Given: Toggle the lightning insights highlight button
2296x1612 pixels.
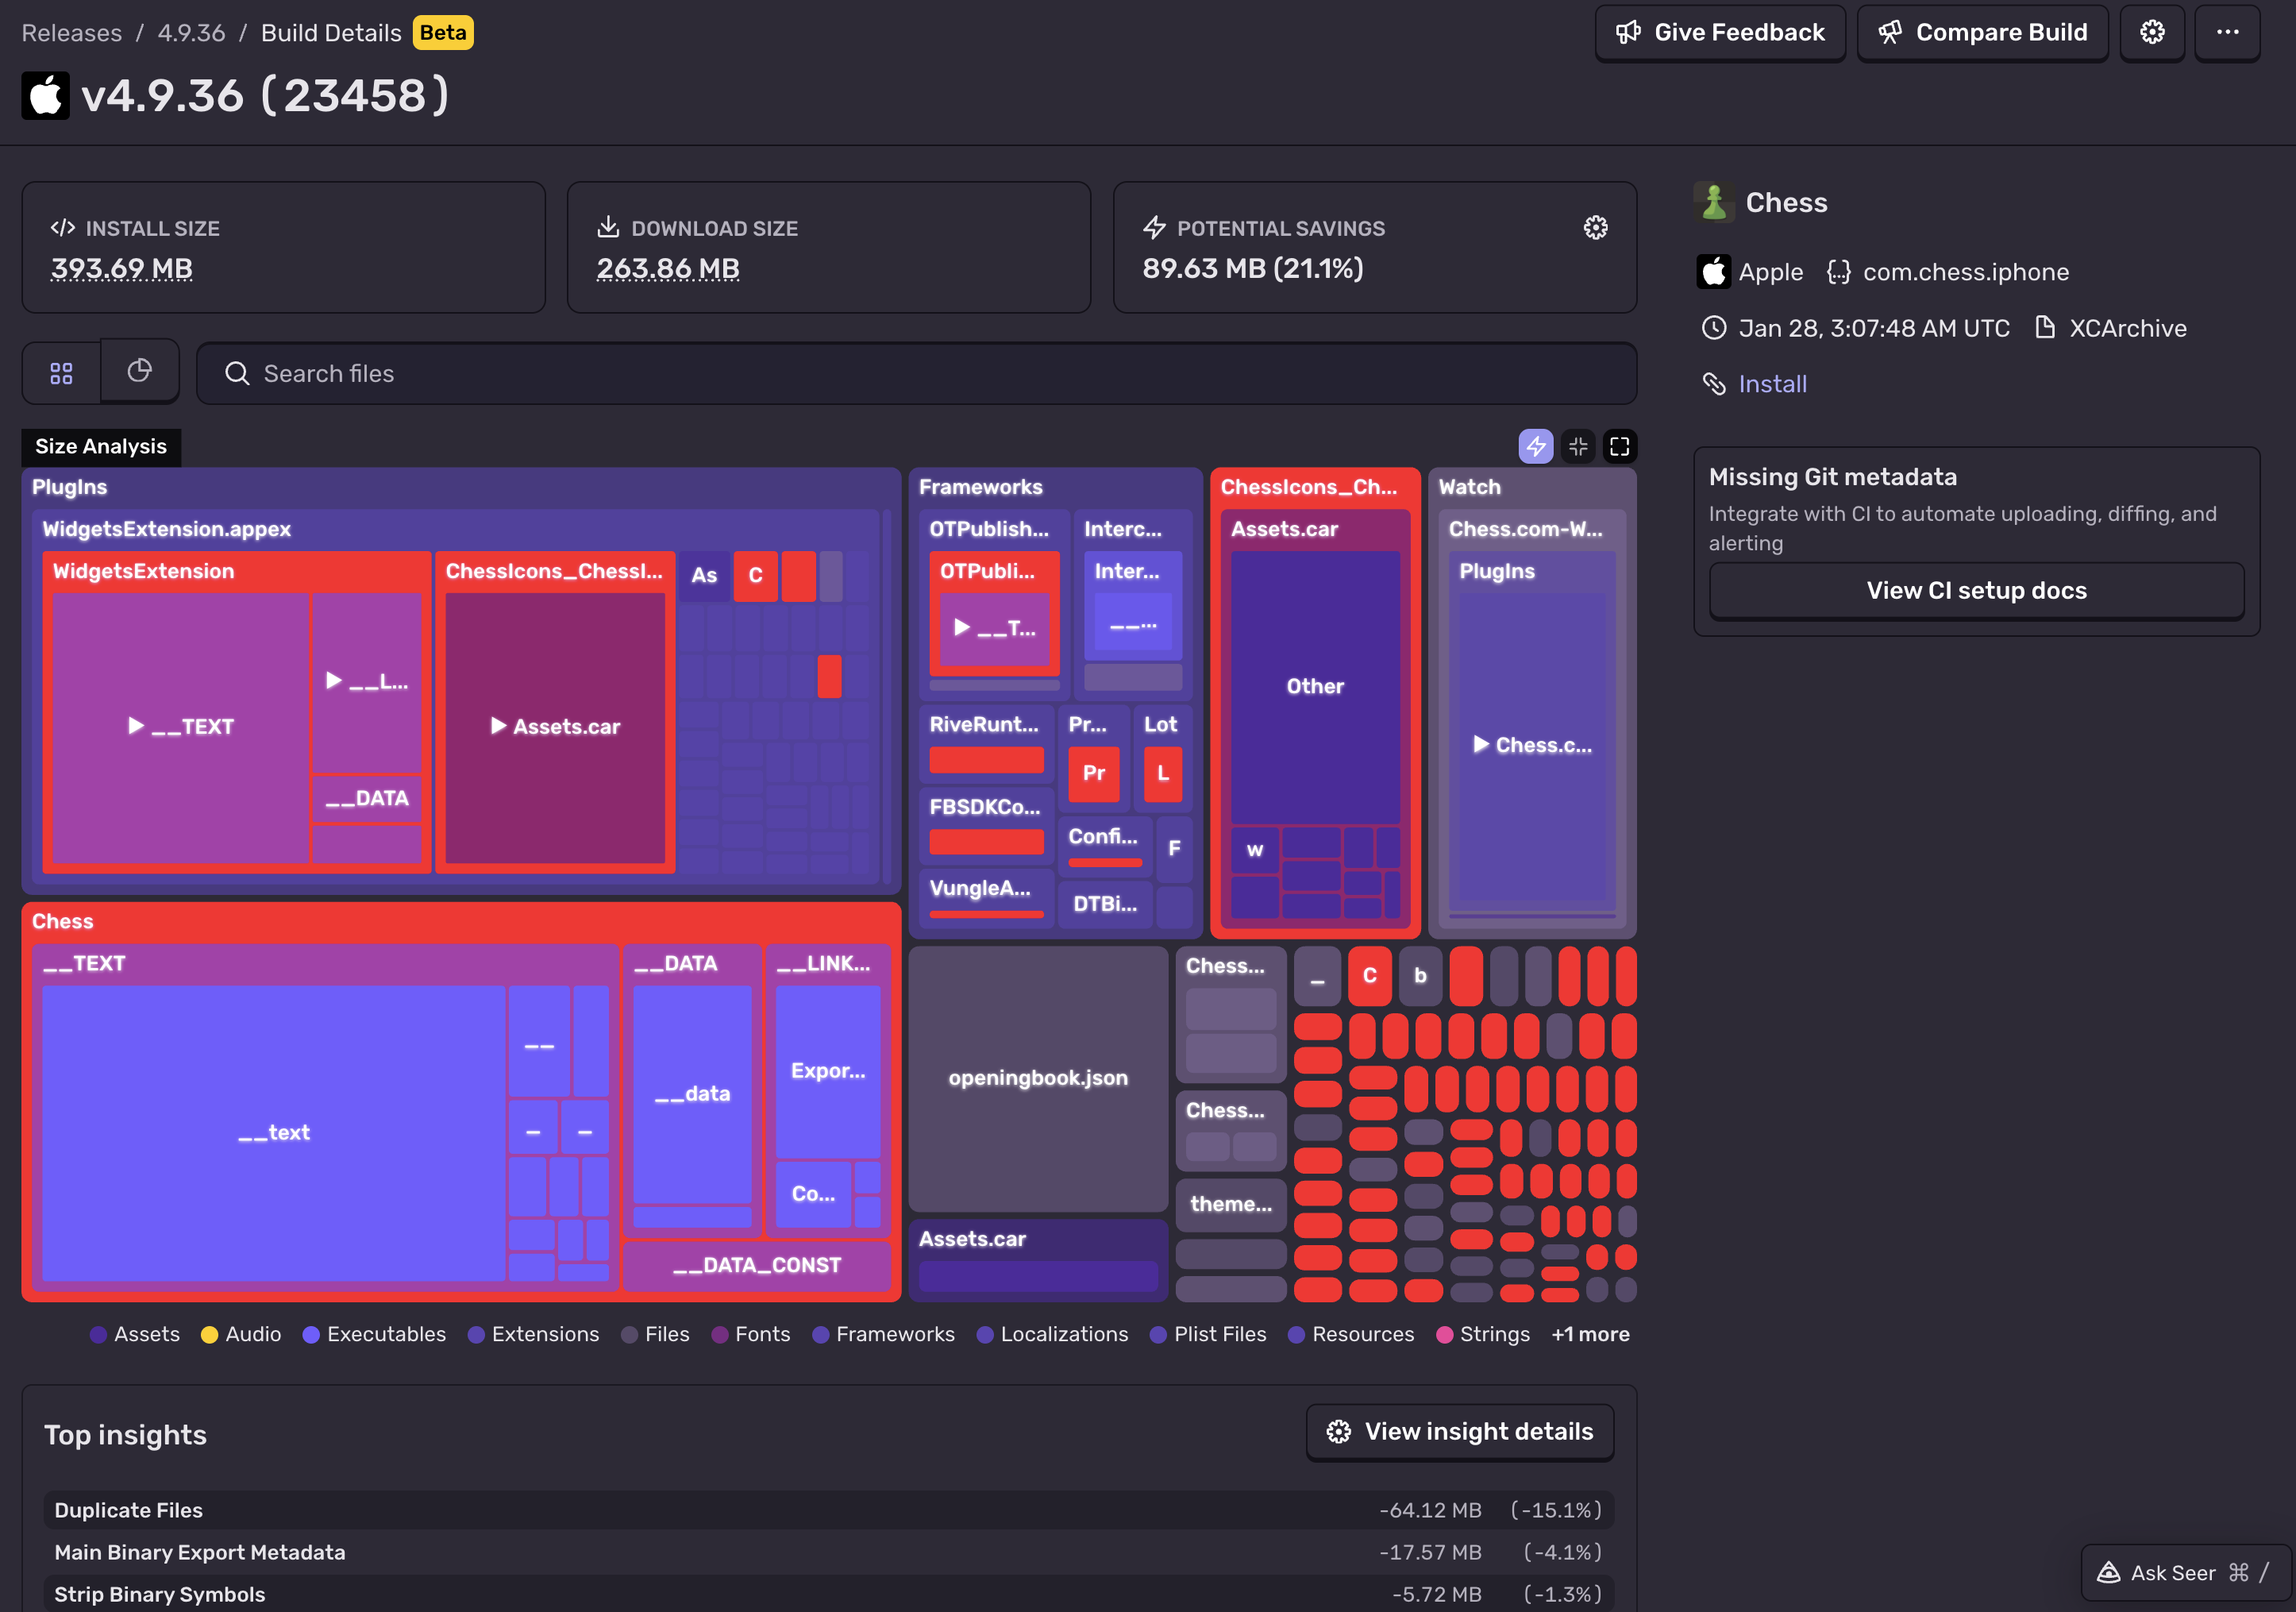Looking at the screenshot, I should coord(1536,447).
